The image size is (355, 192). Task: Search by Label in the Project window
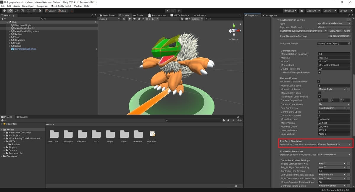228,120
